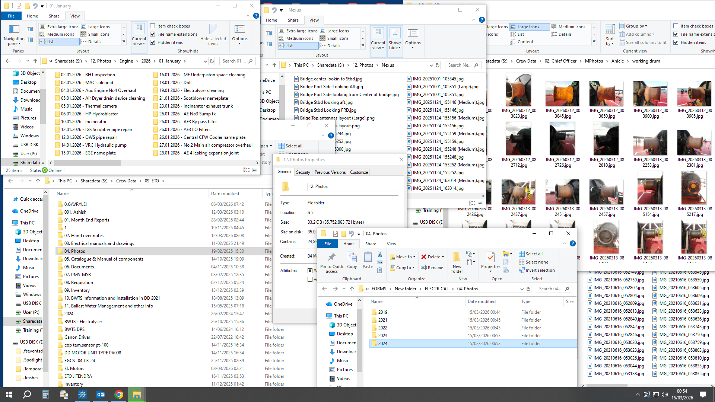Toggle File name extensions in working drum window
Image resolution: width=715 pixels, height=402 pixels.
click(x=676, y=34)
